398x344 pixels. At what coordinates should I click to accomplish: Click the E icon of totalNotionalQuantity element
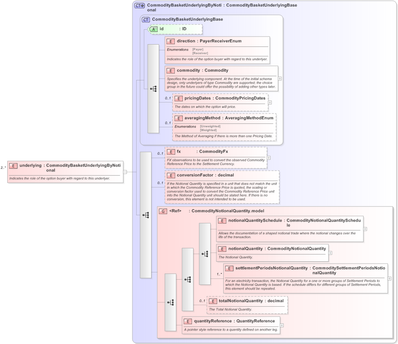pyautogui.click(x=213, y=301)
